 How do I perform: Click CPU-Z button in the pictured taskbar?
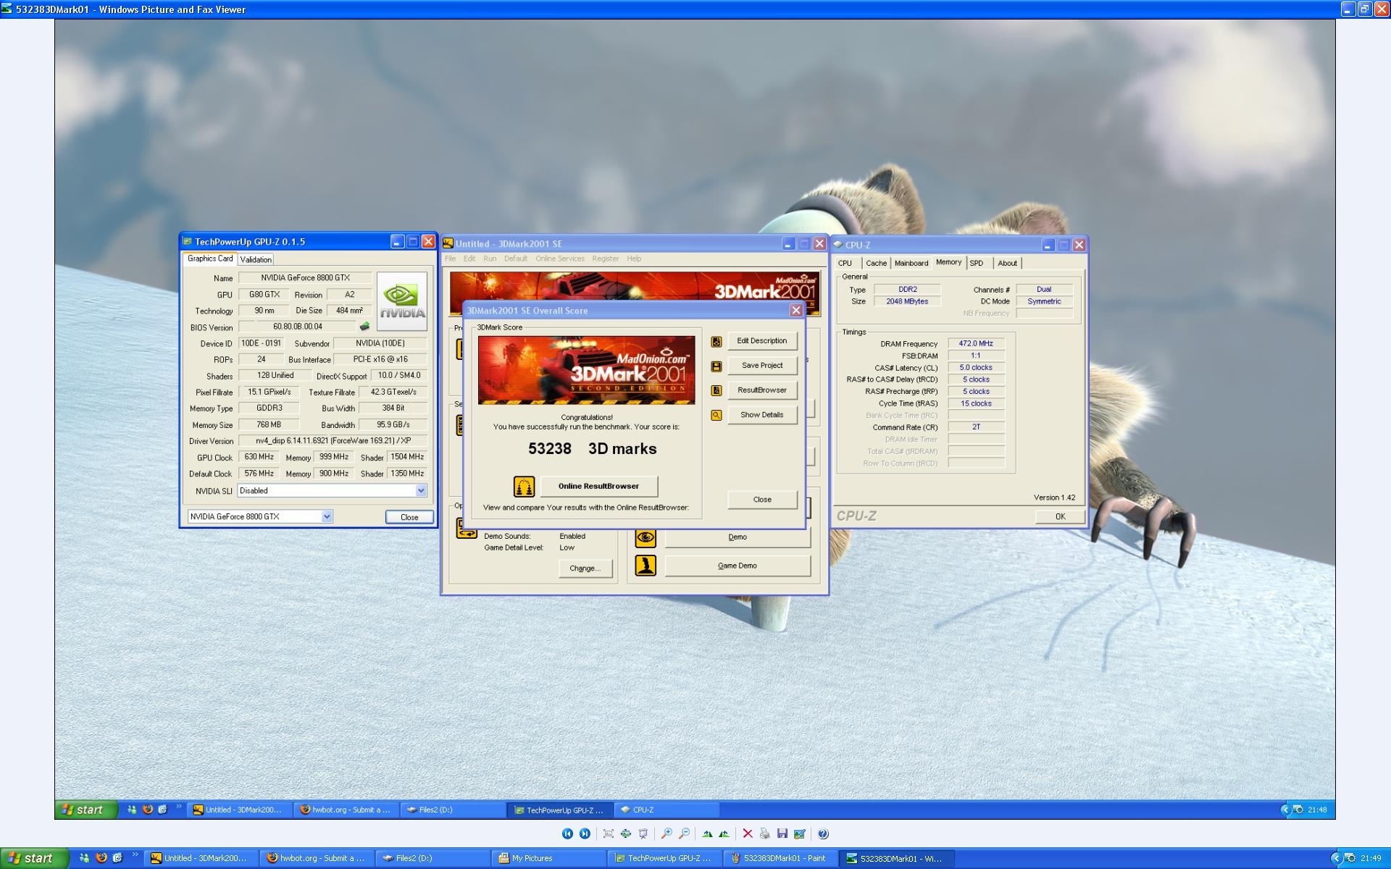click(667, 810)
